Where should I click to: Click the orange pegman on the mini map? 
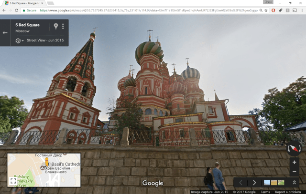click(x=46, y=163)
